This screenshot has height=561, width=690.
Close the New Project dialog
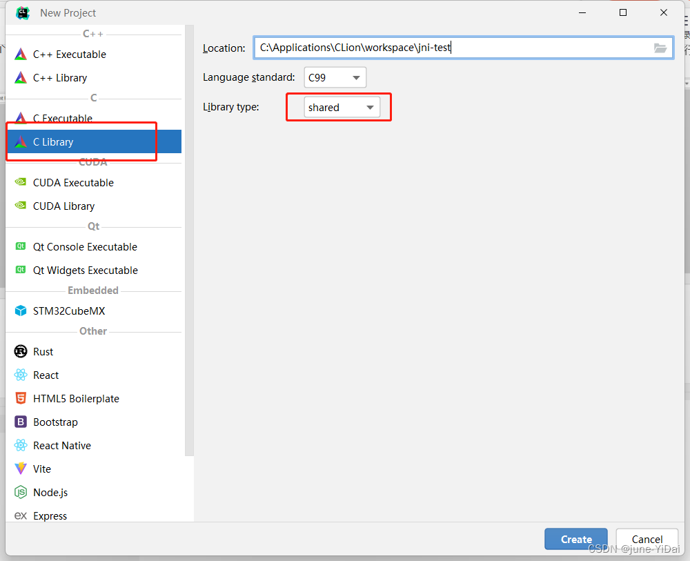pos(664,12)
